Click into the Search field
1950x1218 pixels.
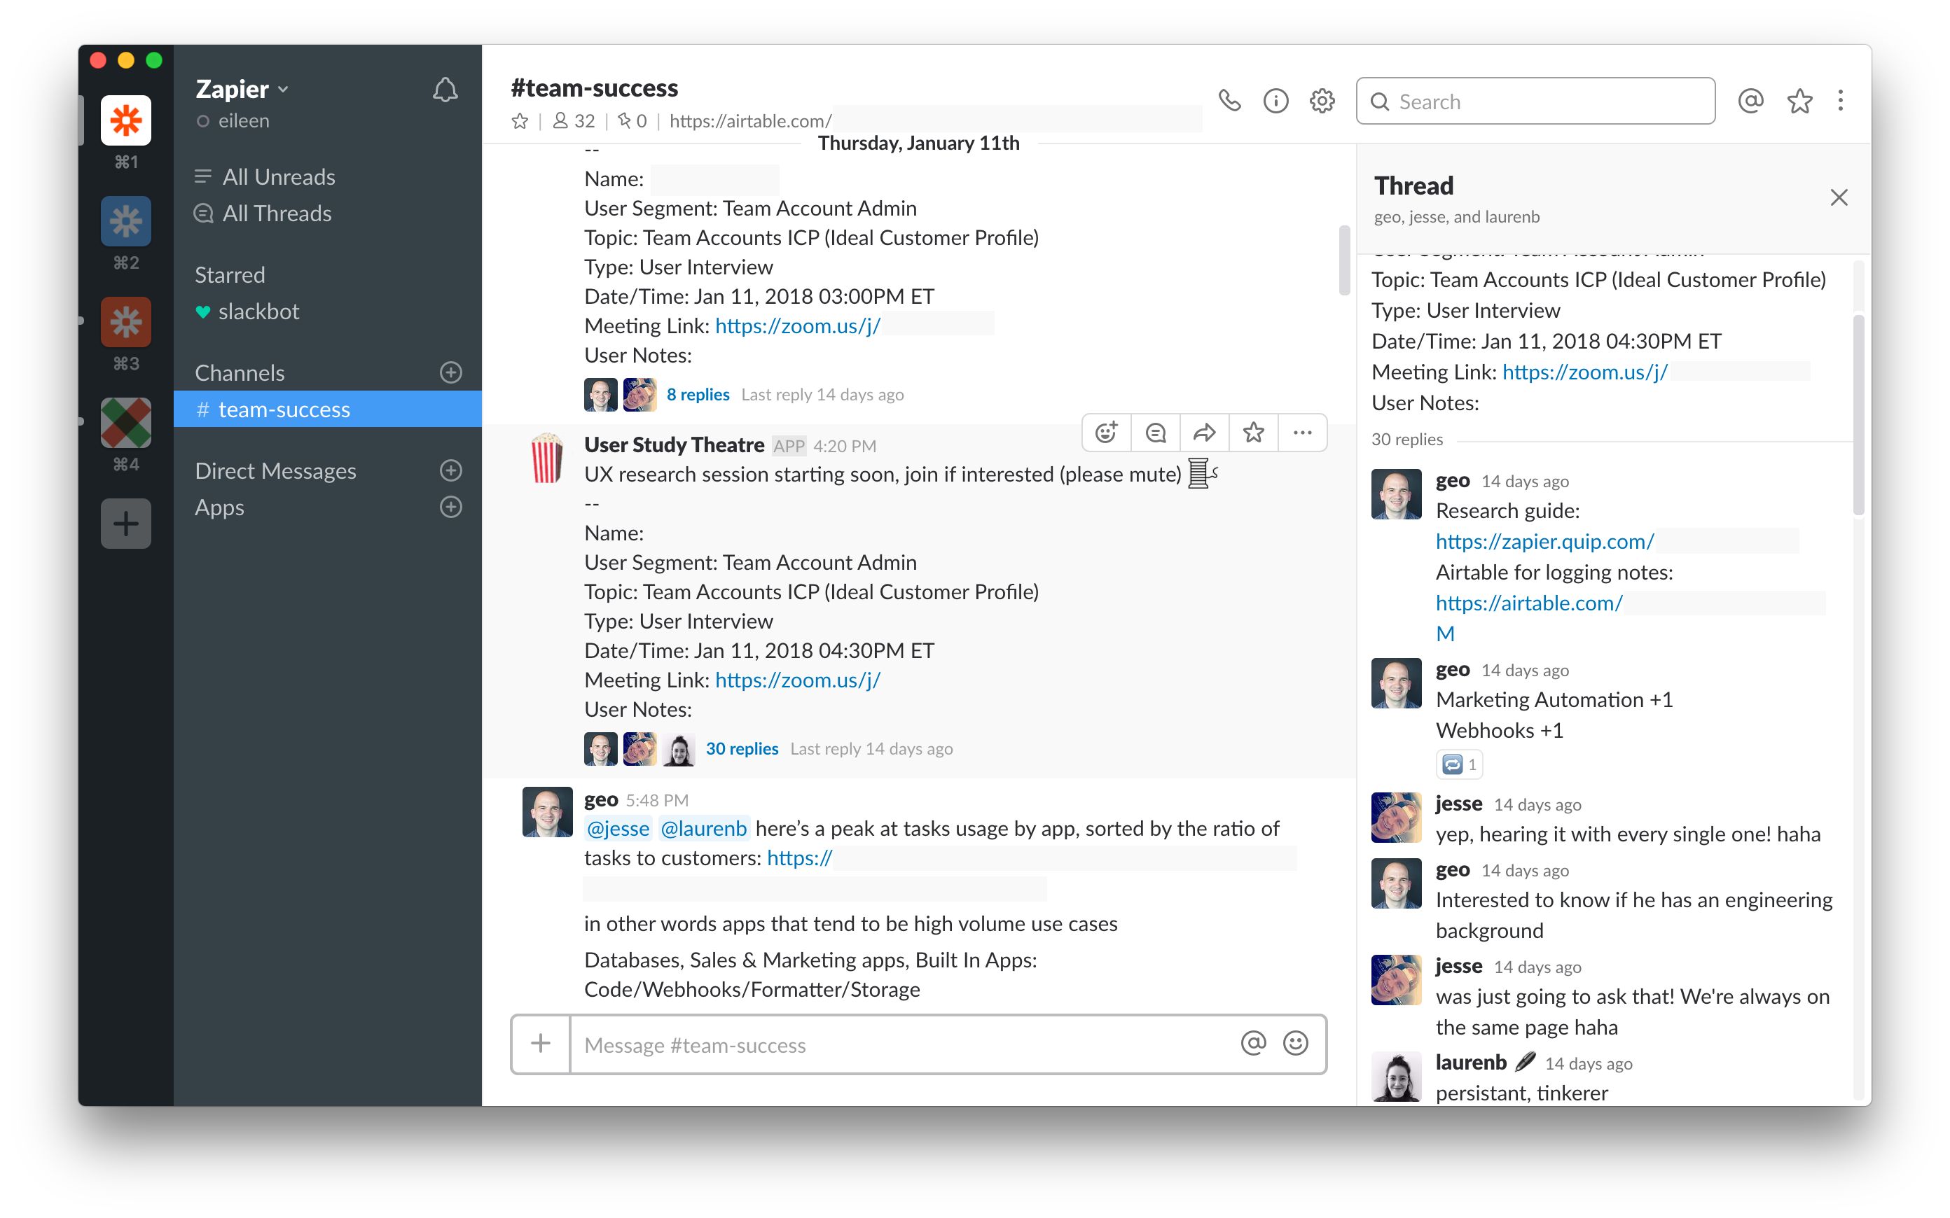tap(1535, 101)
